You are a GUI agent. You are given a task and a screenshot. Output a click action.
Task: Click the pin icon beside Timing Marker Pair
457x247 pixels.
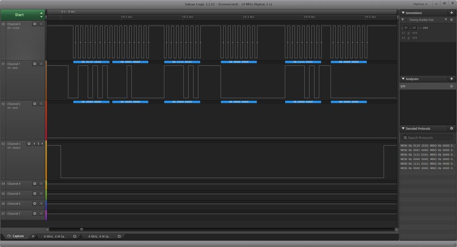click(x=403, y=20)
